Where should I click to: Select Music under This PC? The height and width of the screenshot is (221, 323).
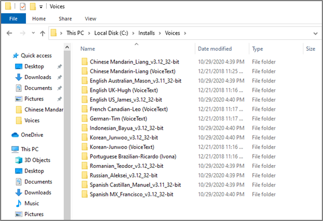click(27, 203)
